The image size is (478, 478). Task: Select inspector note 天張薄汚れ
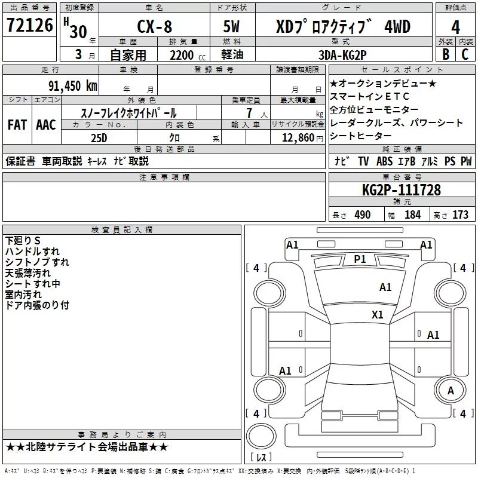coord(27,273)
